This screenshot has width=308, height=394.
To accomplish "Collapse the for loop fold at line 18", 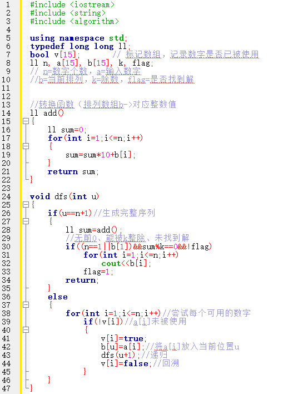I will [26, 146].
